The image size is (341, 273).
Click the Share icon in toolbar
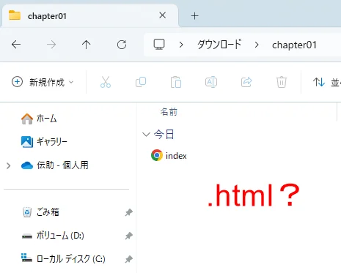pos(246,82)
